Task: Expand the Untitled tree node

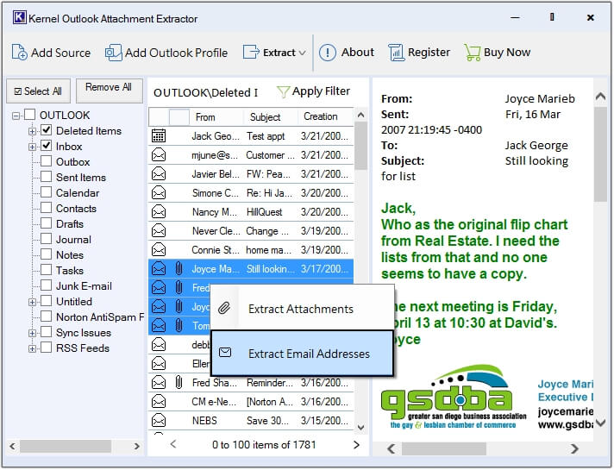Action: coord(32,302)
